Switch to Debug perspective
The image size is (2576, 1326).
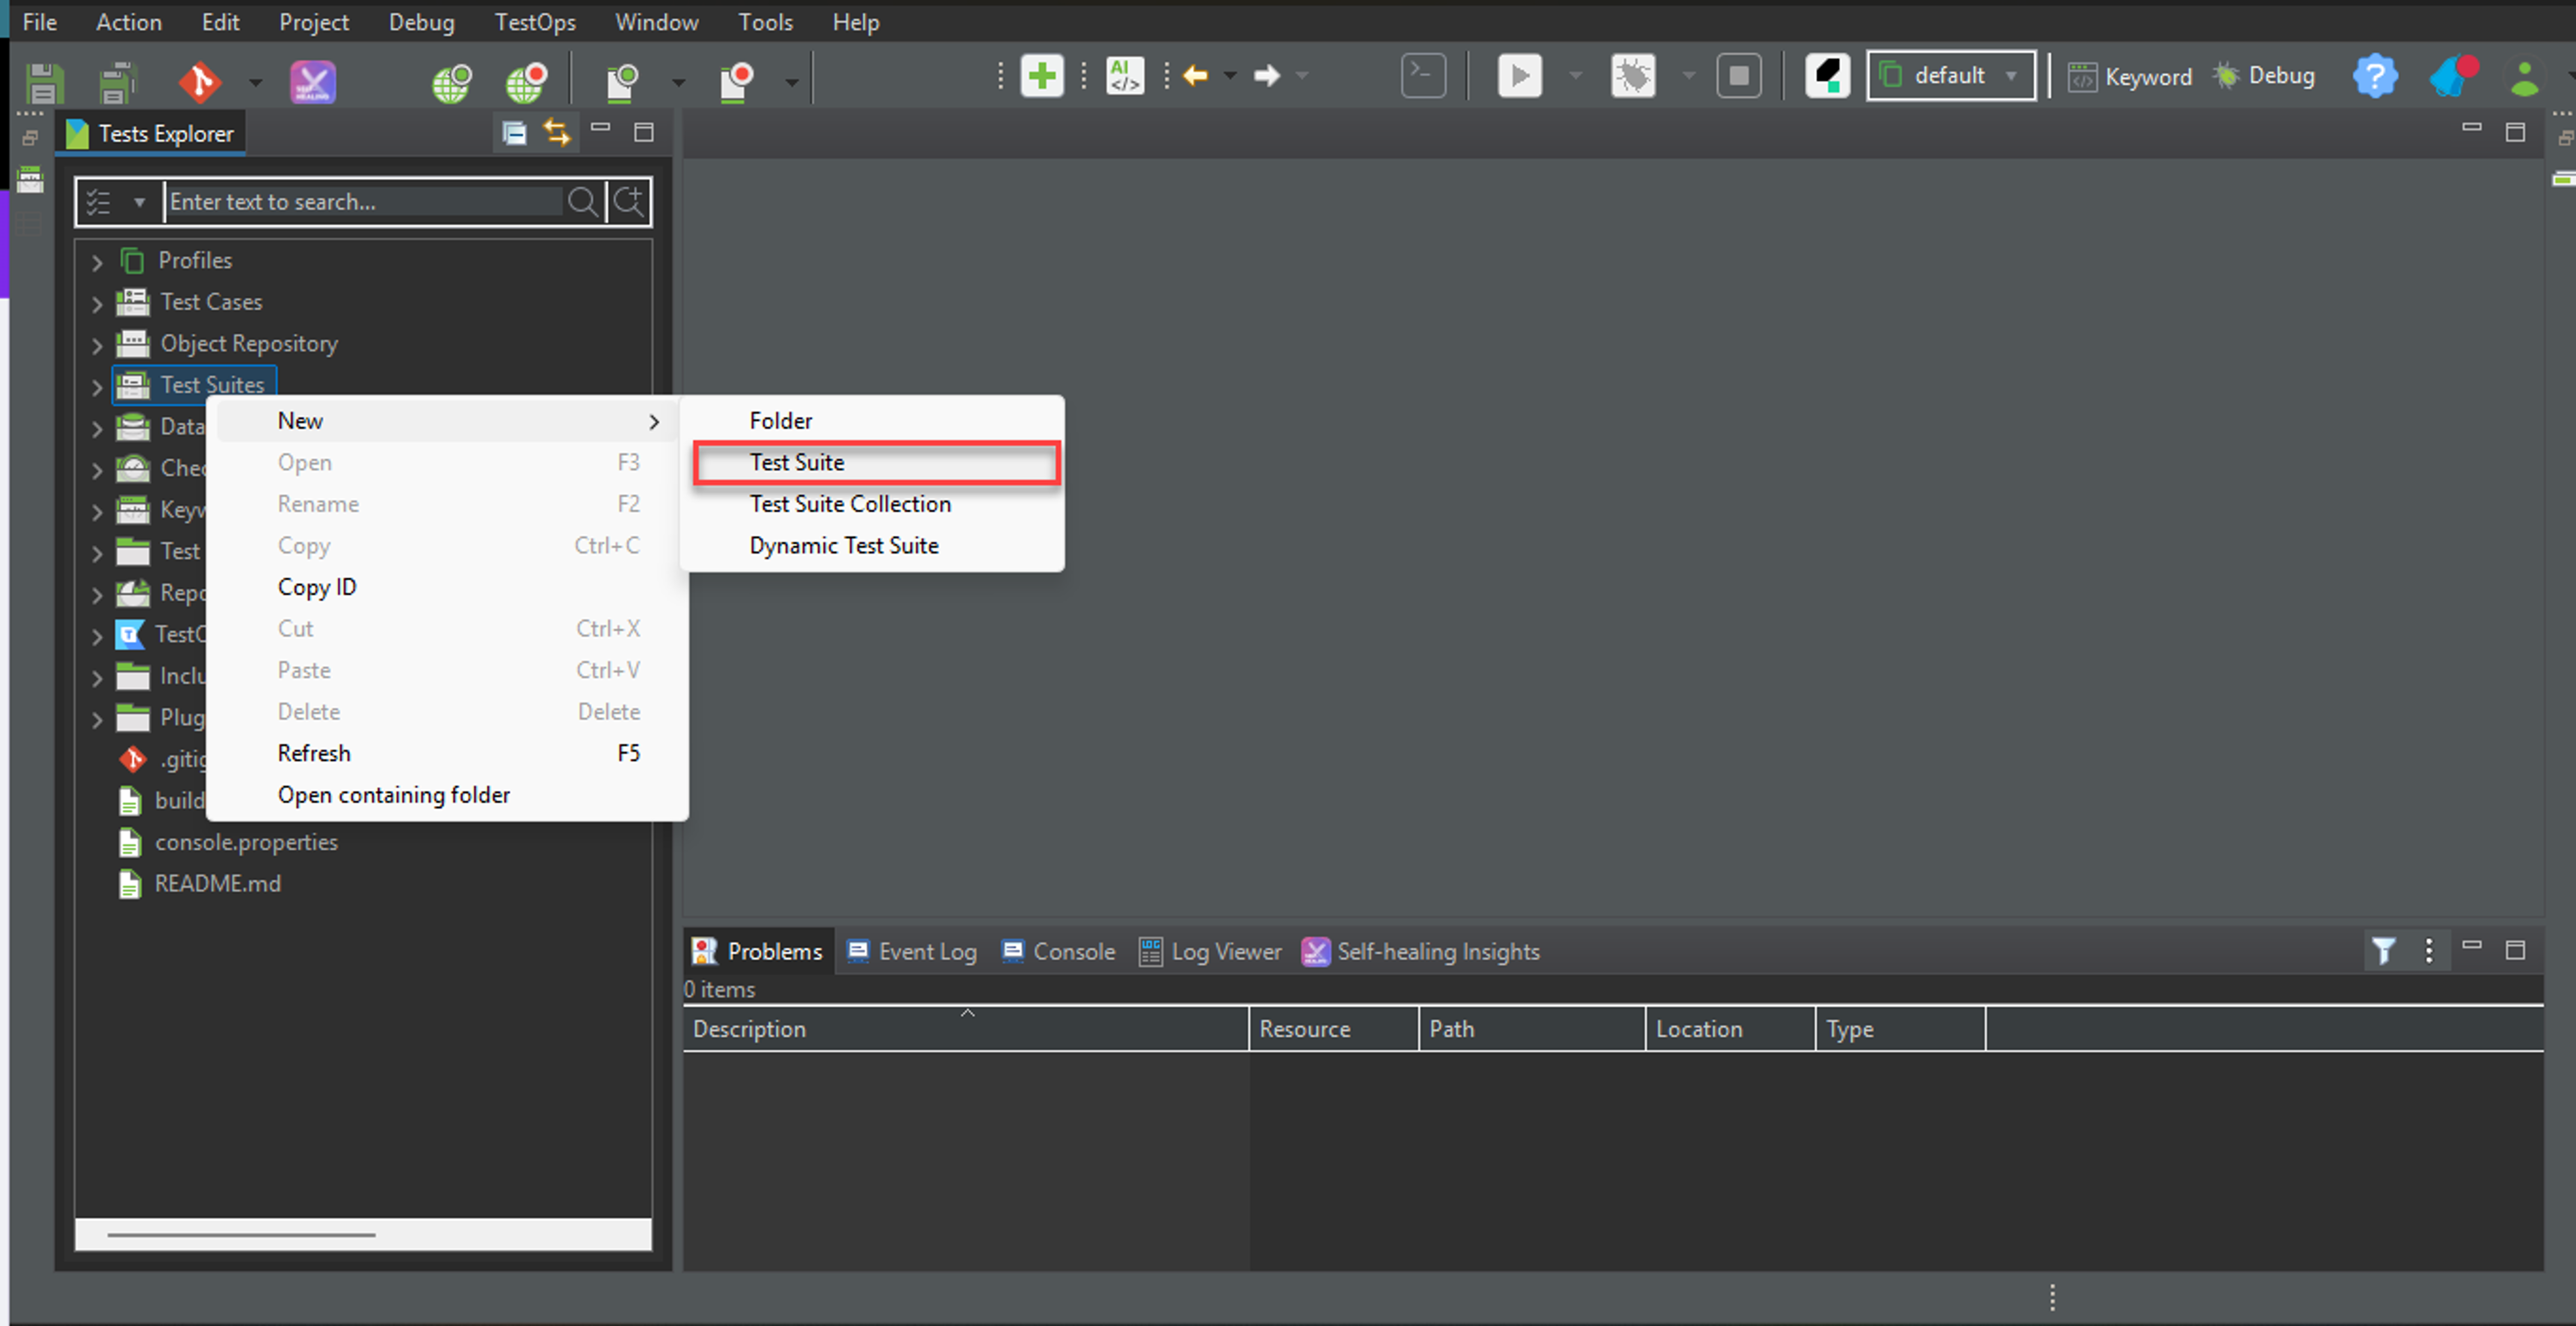[2265, 76]
